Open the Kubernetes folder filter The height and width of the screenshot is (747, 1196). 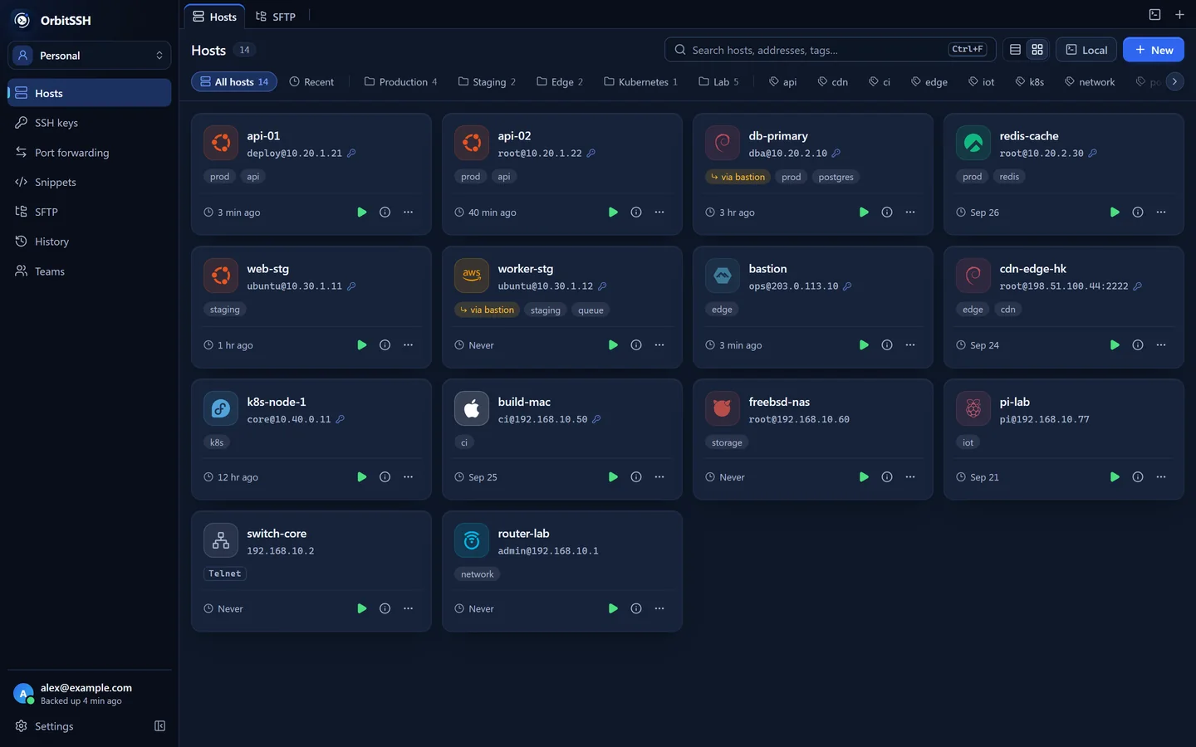point(640,82)
